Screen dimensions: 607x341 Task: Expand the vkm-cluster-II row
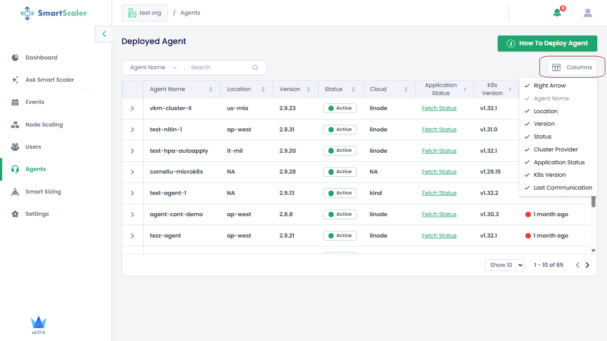132,108
